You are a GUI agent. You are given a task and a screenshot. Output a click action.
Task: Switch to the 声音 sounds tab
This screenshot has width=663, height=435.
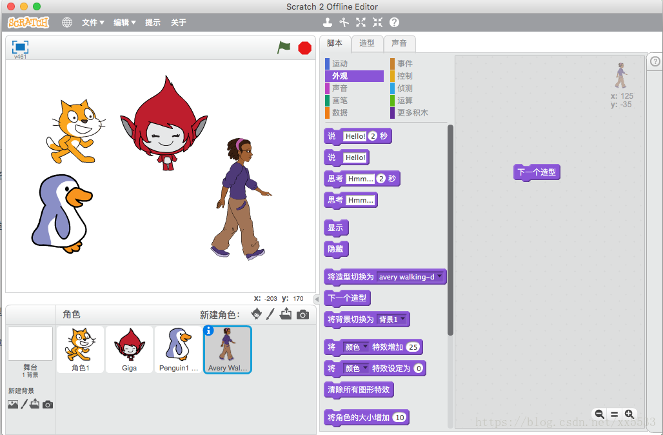click(399, 43)
